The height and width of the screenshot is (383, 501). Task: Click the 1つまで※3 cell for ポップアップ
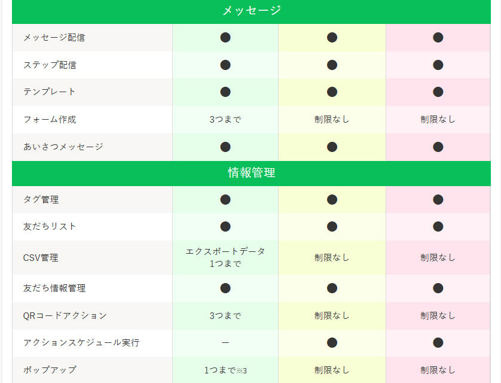225,370
